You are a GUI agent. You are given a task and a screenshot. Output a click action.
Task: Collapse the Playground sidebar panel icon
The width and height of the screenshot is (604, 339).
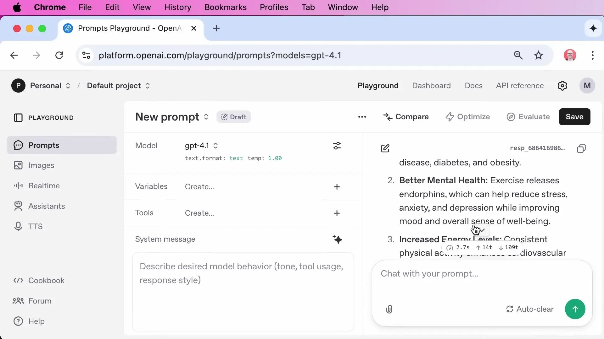[18, 118]
